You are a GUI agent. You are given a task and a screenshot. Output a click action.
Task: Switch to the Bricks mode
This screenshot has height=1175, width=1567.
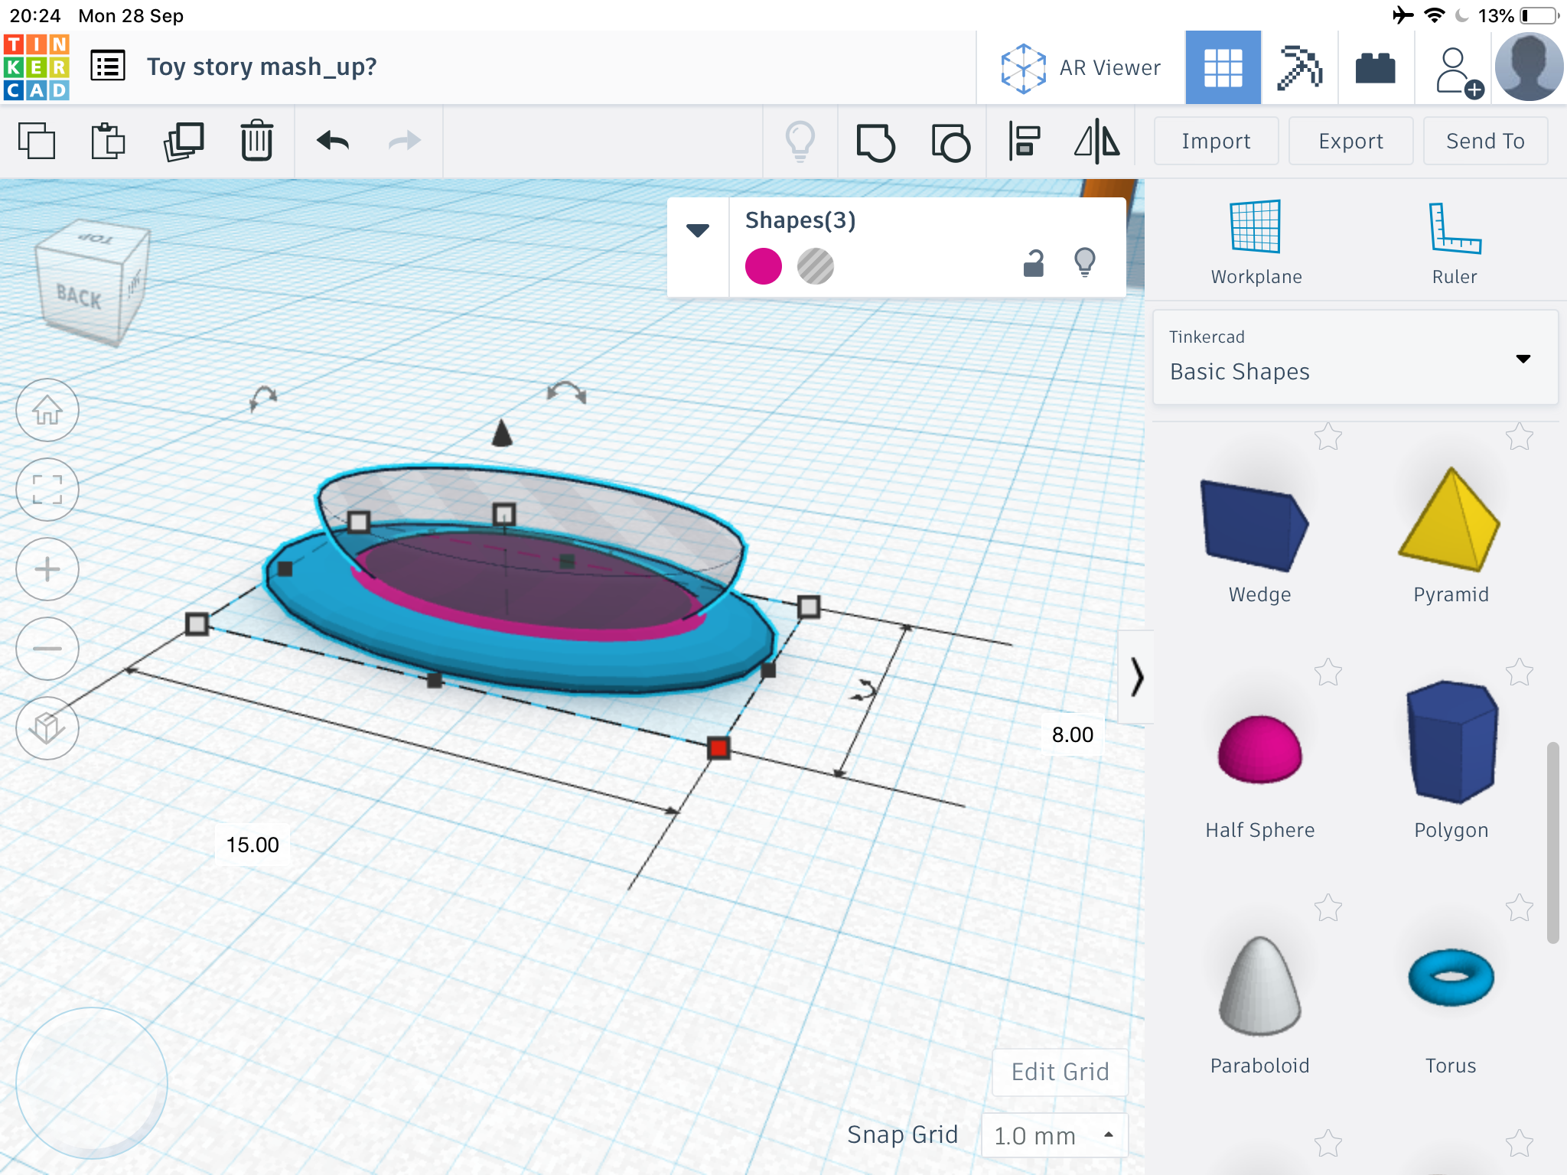pos(1375,67)
